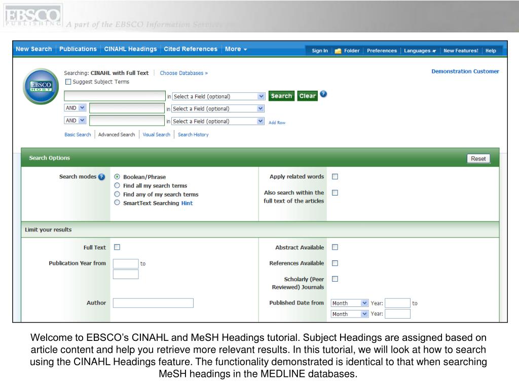Open Cited References
This screenshot has height=389, width=519.
click(x=191, y=49)
